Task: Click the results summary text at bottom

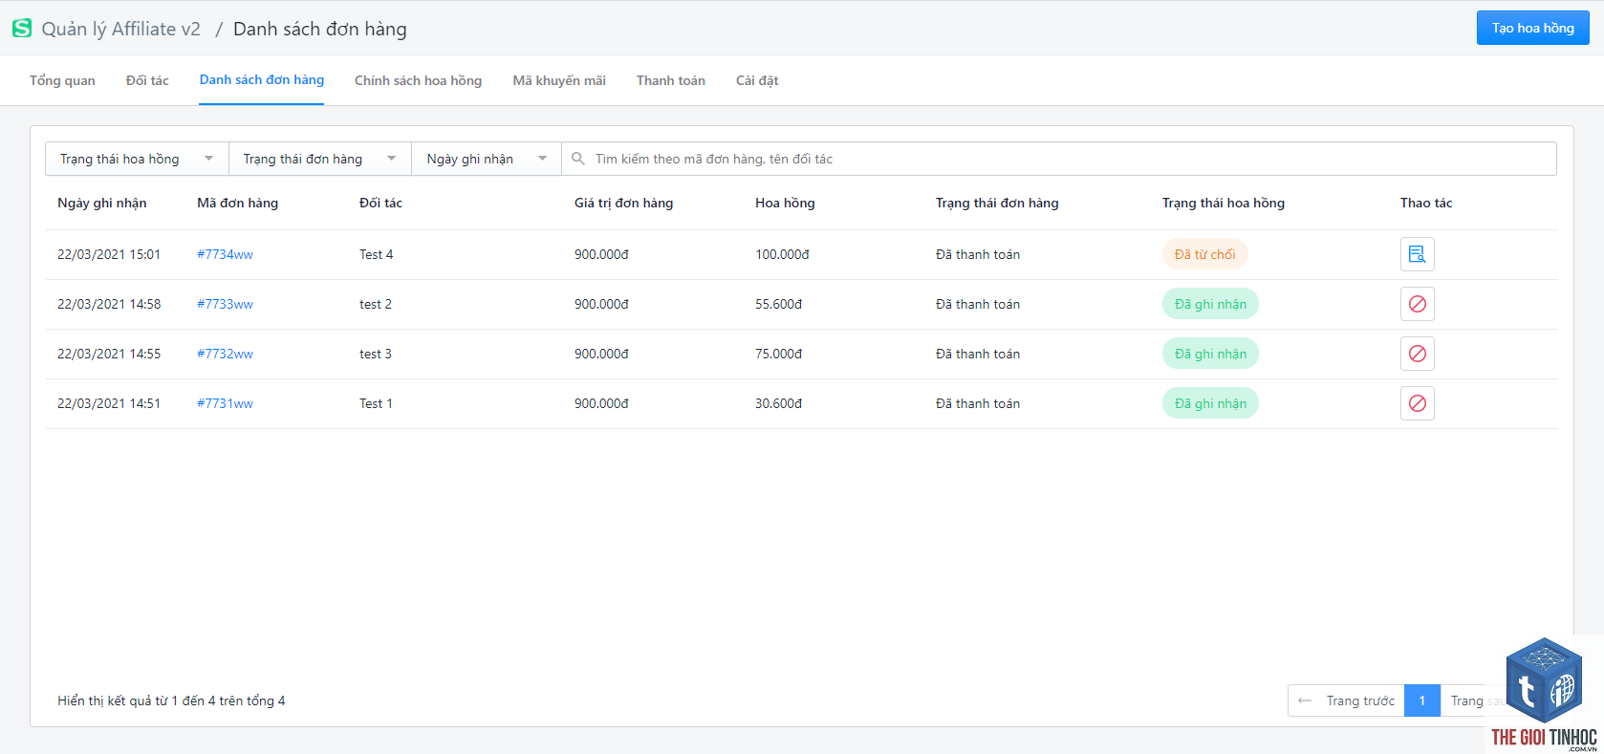Action: pos(171,700)
